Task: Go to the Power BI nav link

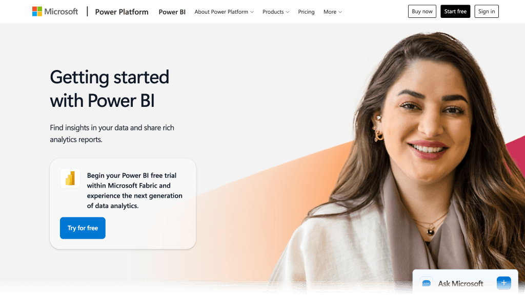Action: 172,12
